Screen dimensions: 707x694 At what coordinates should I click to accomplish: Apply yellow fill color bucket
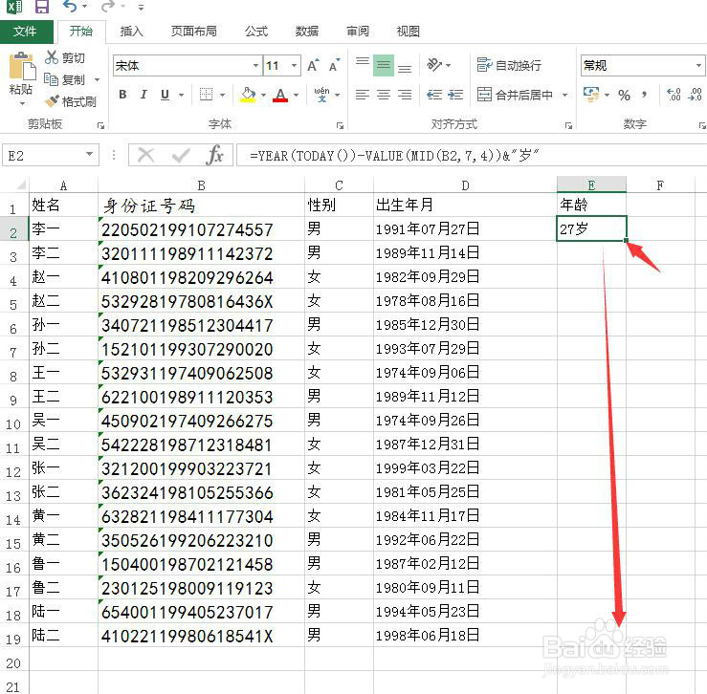(x=248, y=95)
